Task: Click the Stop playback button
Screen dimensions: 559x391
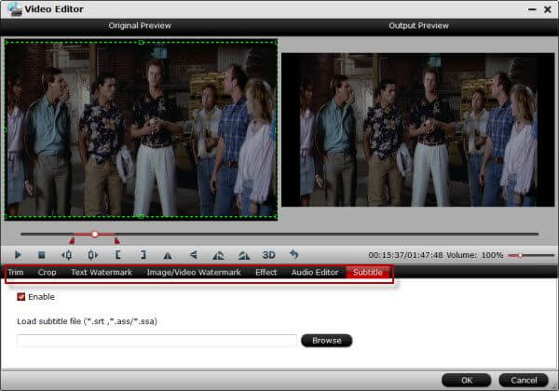Action: tap(42, 254)
